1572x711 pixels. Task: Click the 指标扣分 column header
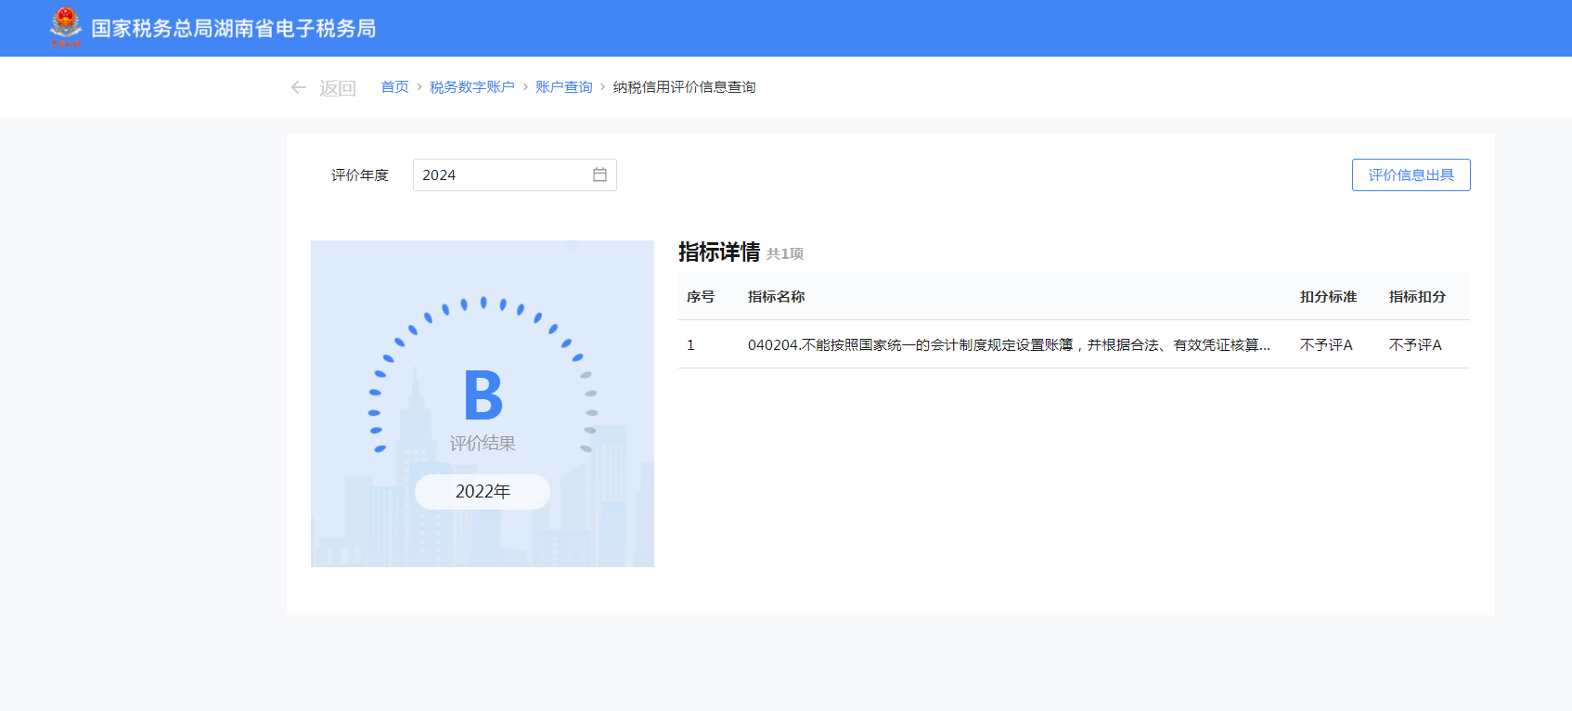click(1417, 297)
